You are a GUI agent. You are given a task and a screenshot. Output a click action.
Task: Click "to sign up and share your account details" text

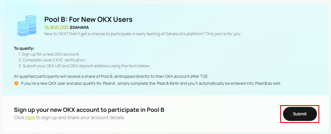coord(80,118)
